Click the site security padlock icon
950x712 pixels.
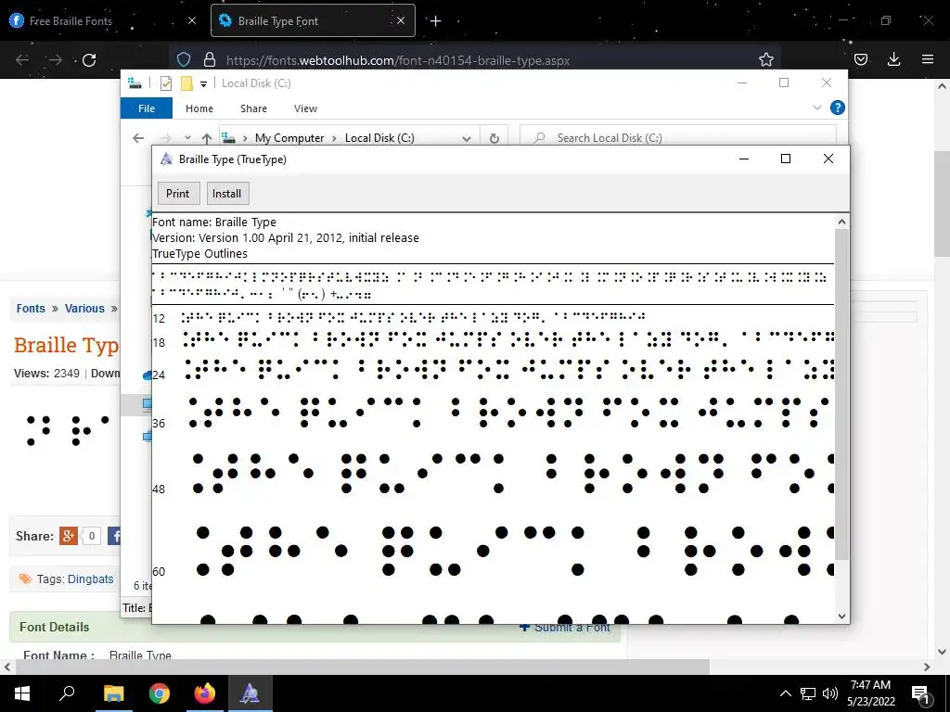(x=210, y=59)
